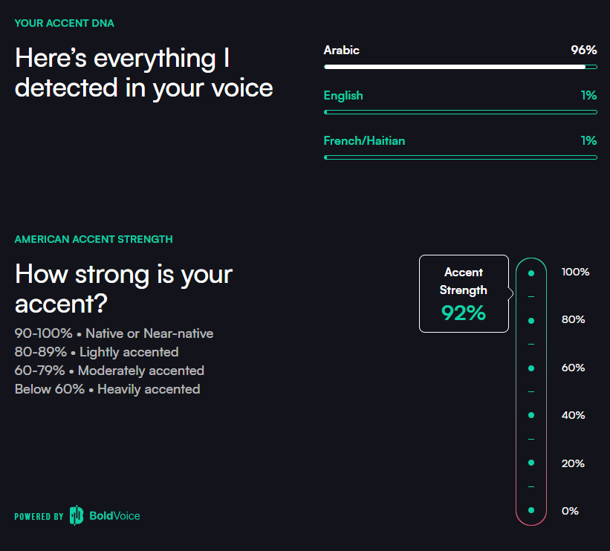The width and height of the screenshot is (610, 551).
Task: Click the French/Haitian accent label
Action: coord(364,141)
